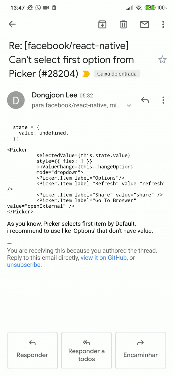Open the WhatsApp icon in the status bar
This screenshot has width=173, height=376.
point(38,8)
